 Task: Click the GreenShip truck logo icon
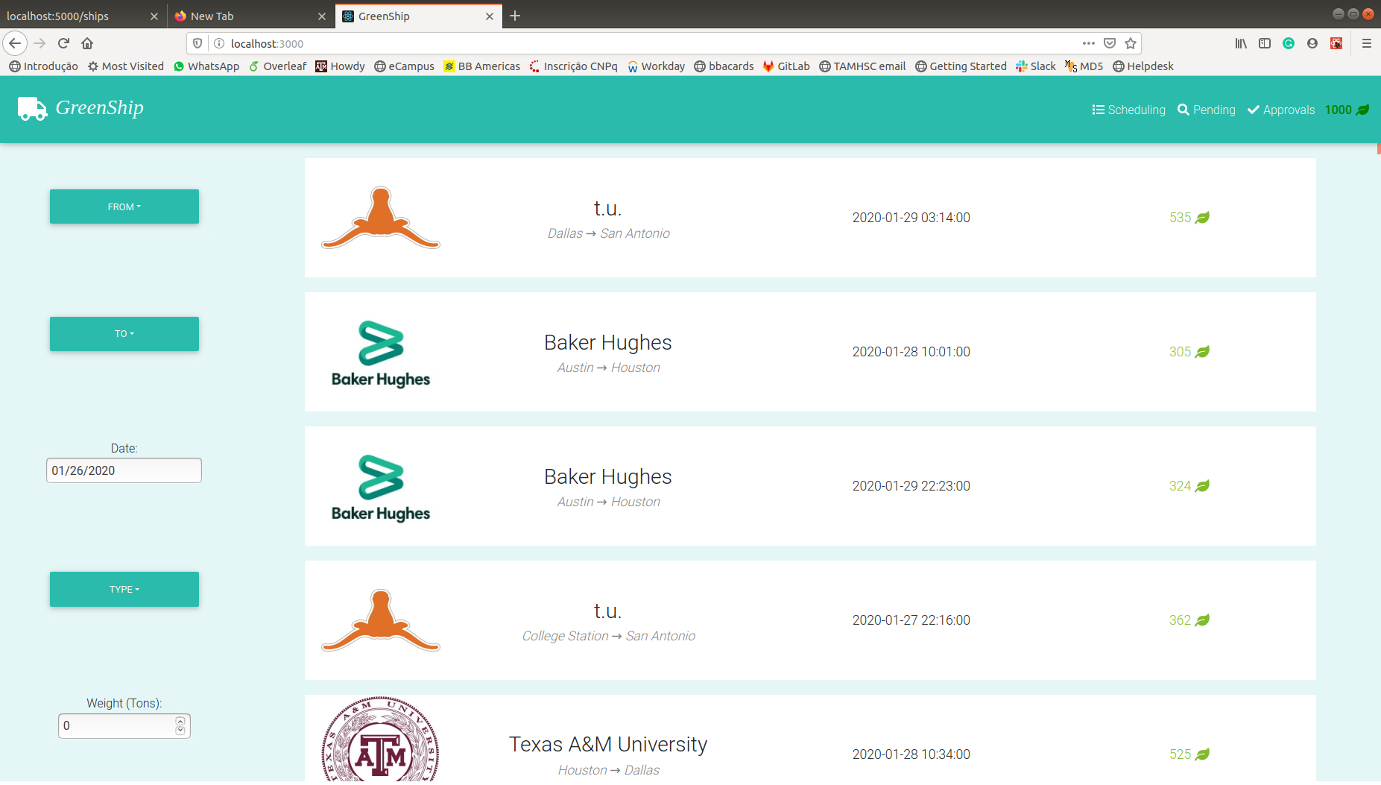tap(32, 109)
